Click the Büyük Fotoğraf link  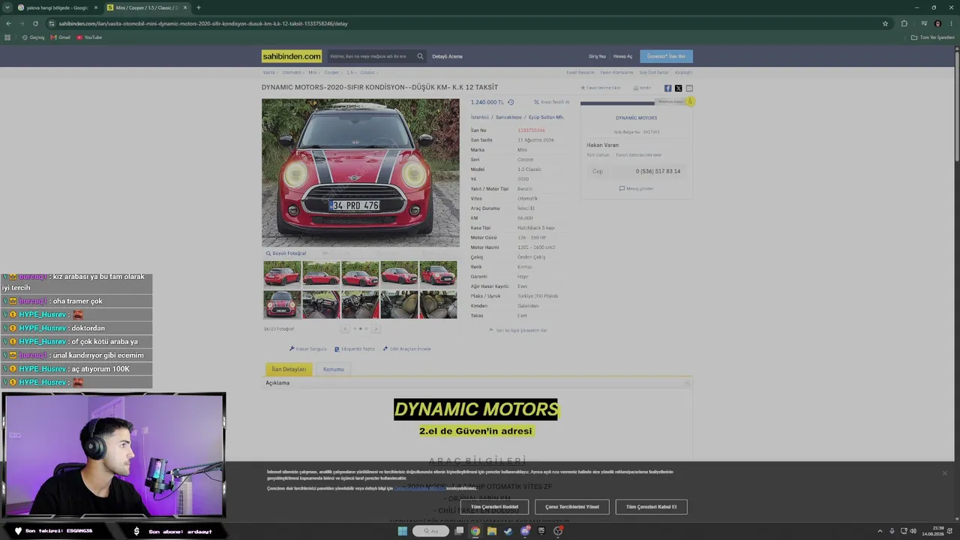pyautogui.click(x=286, y=253)
